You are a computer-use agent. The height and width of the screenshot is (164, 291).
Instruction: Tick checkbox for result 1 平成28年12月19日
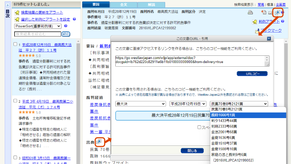pyautogui.click(x=15, y=44)
